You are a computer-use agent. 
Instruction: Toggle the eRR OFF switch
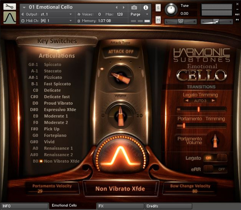click(x=215, y=169)
